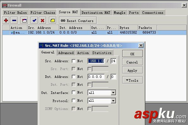Enable the Src. Port value checkbox

click(89, 69)
